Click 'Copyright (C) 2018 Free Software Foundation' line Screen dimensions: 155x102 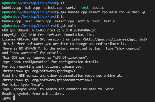pos(48,35)
